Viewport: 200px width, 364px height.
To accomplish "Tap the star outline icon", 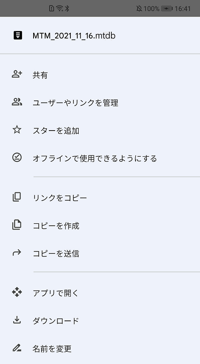I will [17, 130].
